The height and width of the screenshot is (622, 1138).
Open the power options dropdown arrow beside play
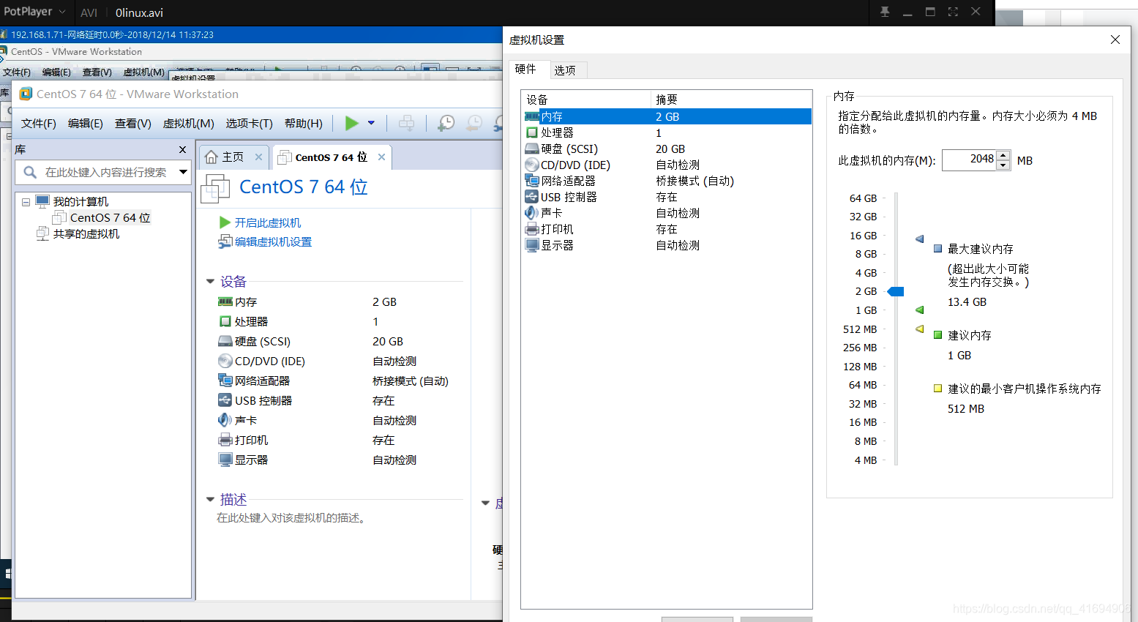coord(371,123)
